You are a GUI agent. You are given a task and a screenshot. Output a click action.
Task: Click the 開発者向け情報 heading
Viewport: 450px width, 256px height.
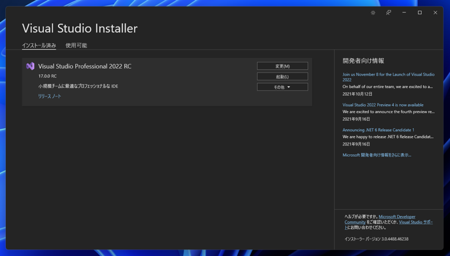364,61
